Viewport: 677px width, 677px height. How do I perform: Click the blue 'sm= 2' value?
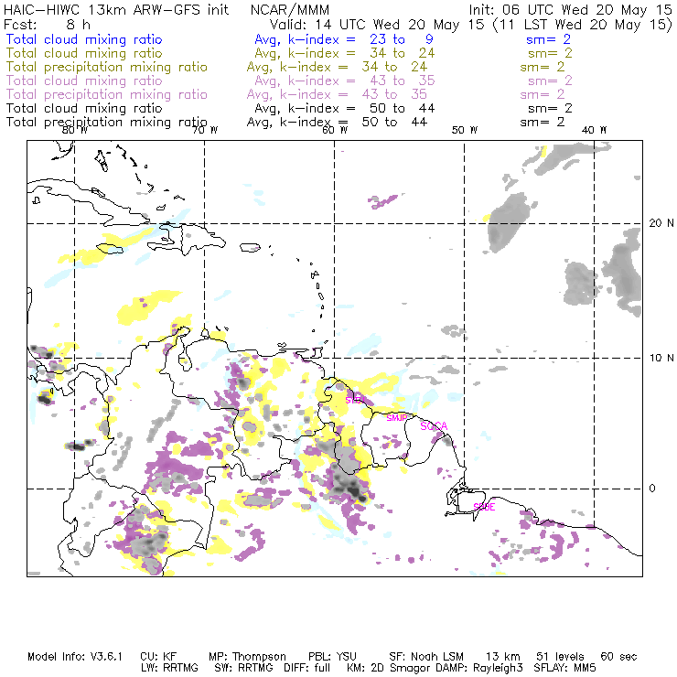click(x=548, y=39)
